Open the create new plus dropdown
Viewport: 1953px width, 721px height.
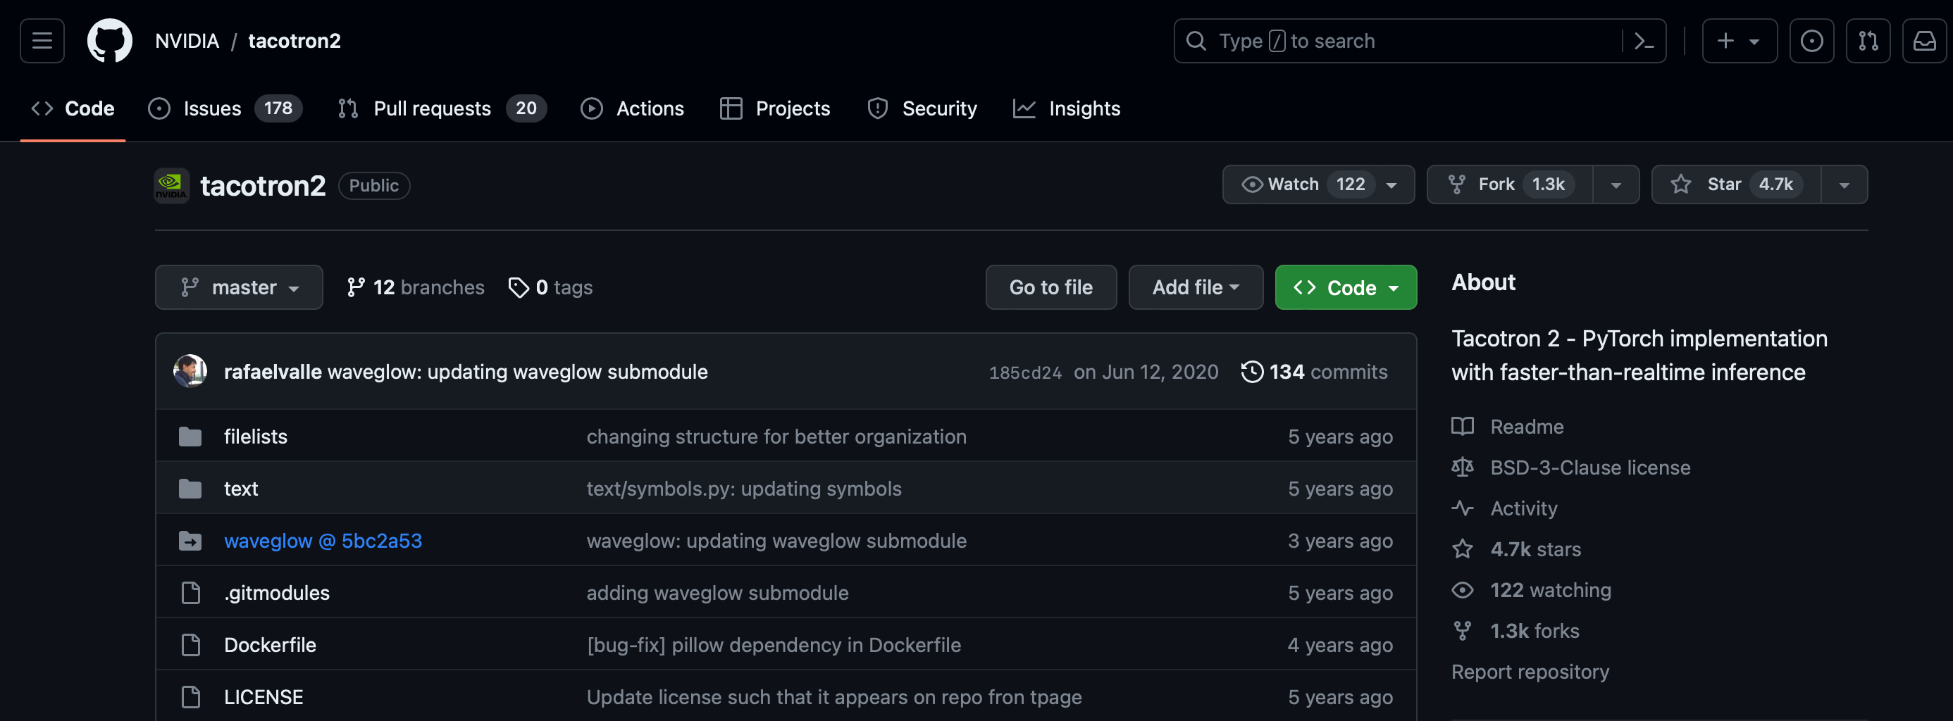coord(1740,41)
